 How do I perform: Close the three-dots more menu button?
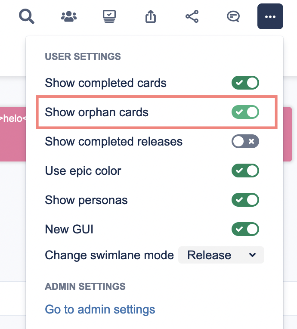270,16
